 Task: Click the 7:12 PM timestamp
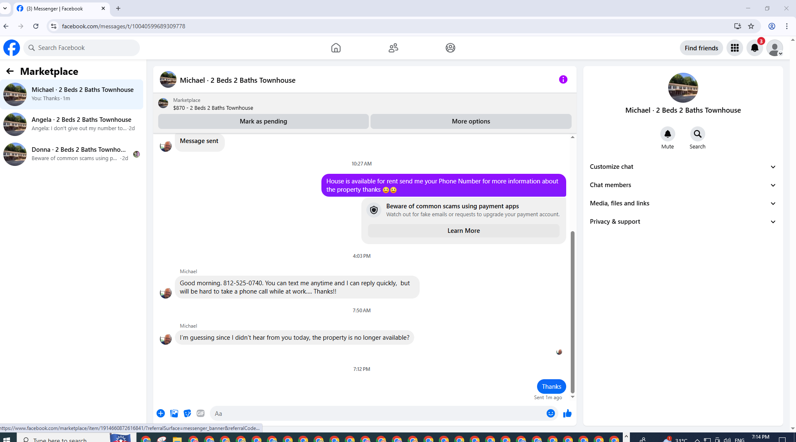362,369
